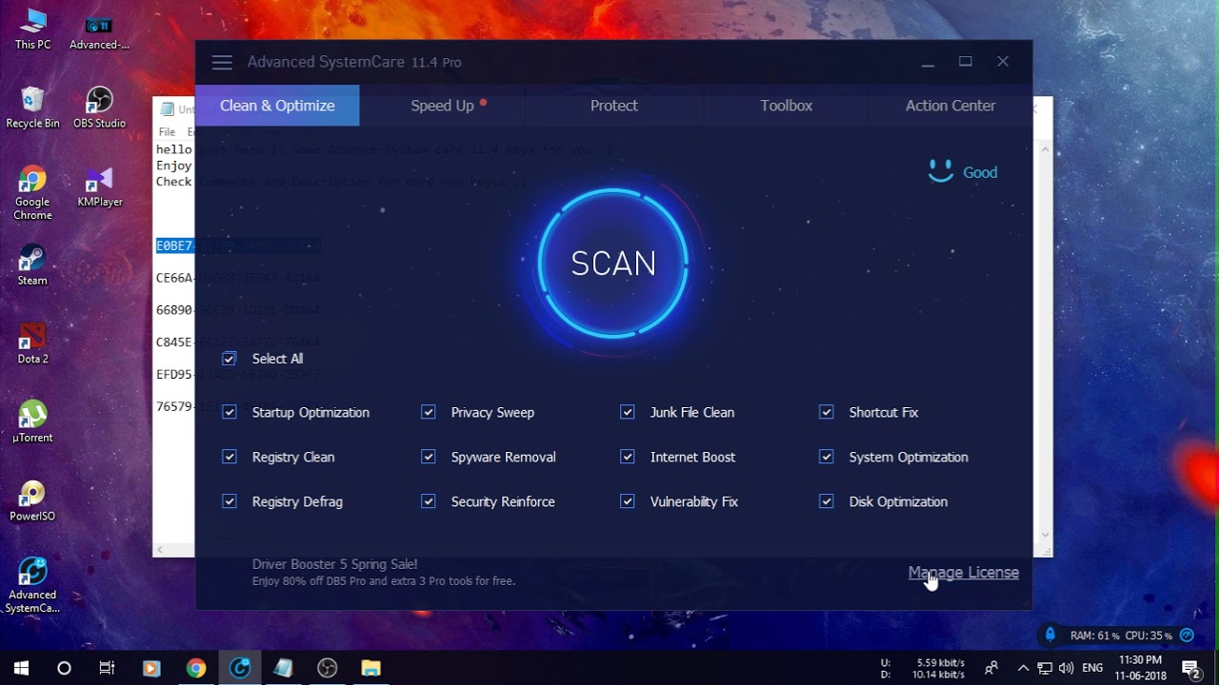
Task: Go to the Protect tab
Action: (614, 106)
